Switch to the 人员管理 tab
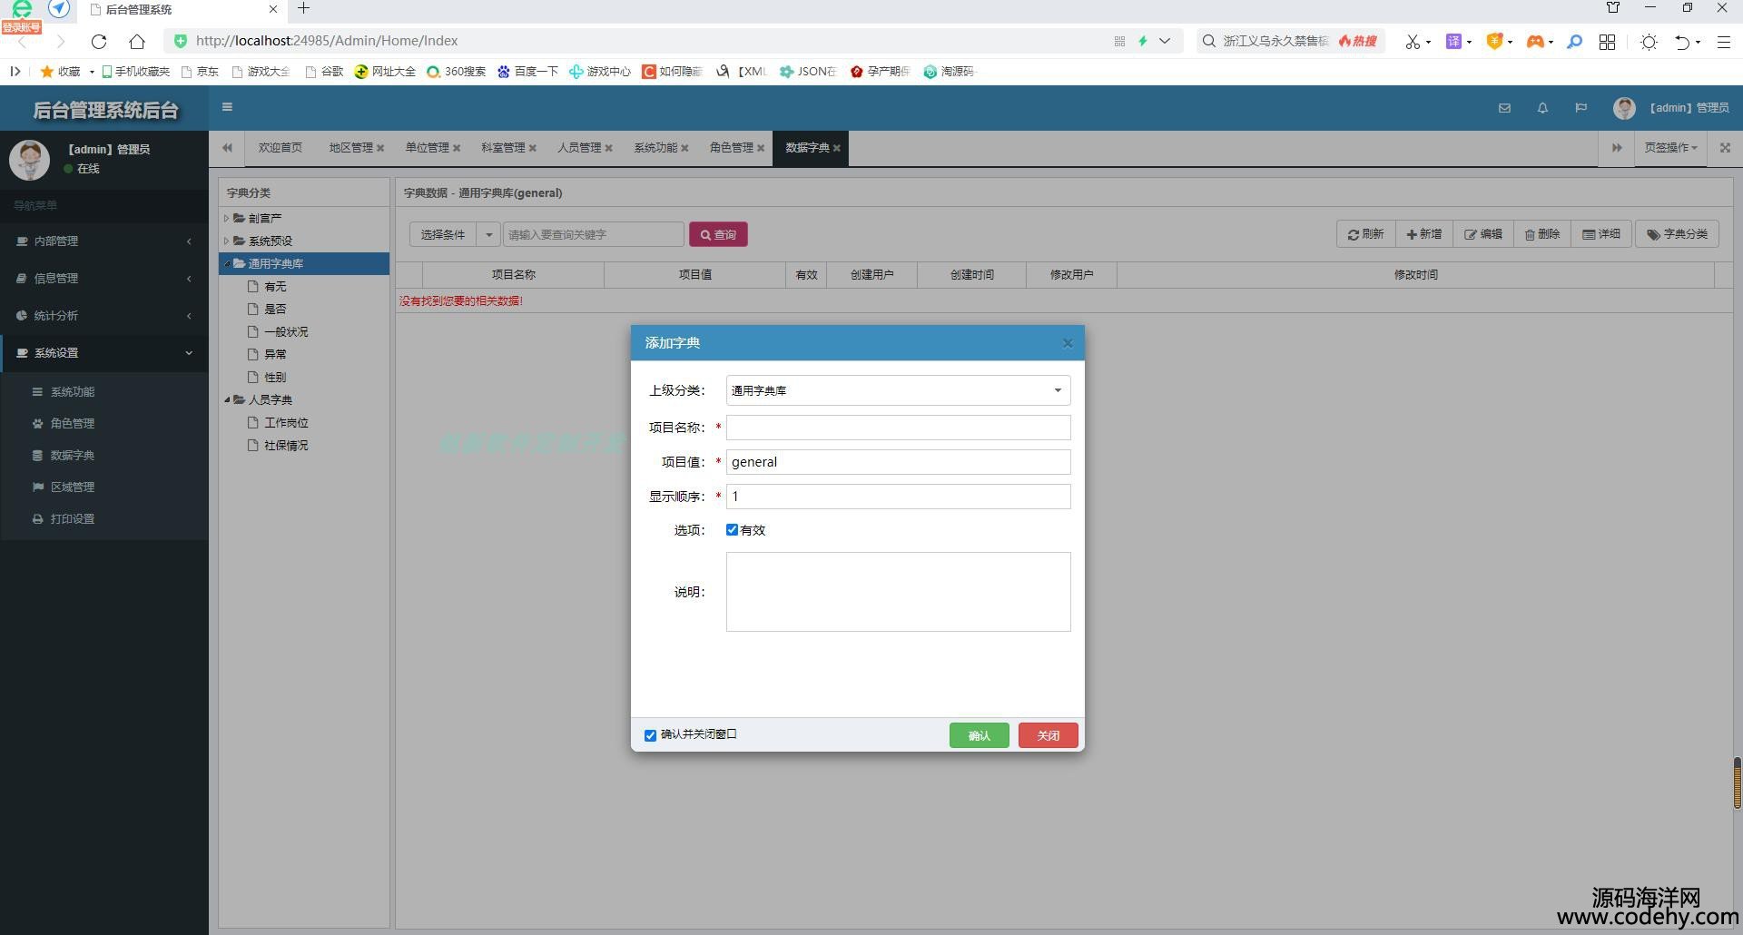The width and height of the screenshot is (1743, 935). [x=579, y=148]
